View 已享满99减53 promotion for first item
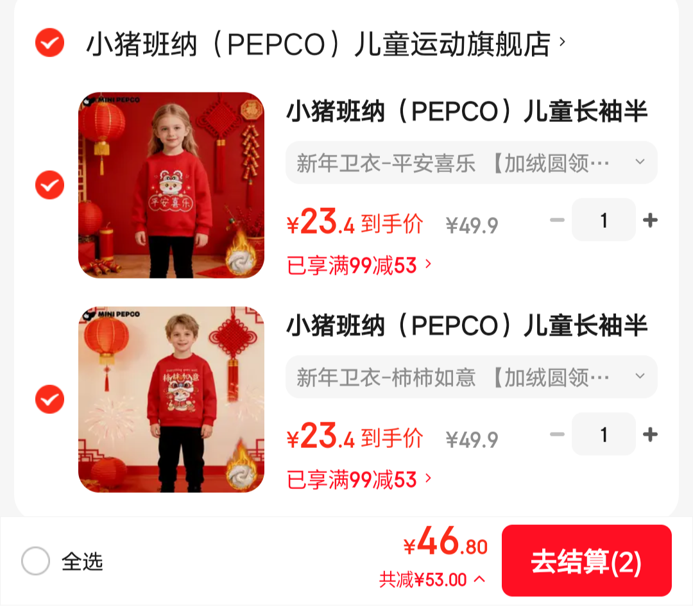Image resolution: width=693 pixels, height=607 pixels. coord(359,265)
